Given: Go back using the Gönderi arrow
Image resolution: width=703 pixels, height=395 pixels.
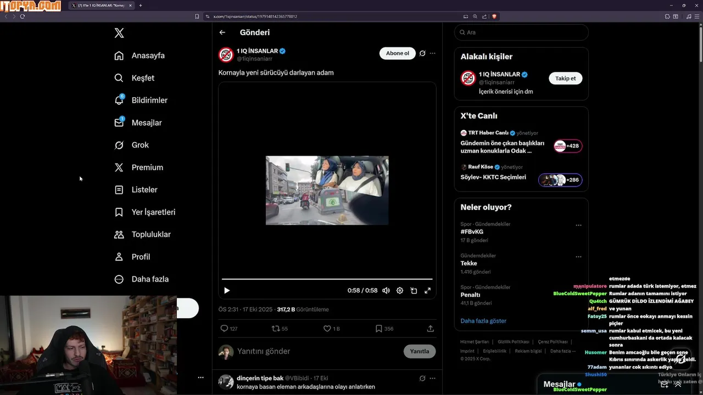Looking at the screenshot, I should [222, 32].
